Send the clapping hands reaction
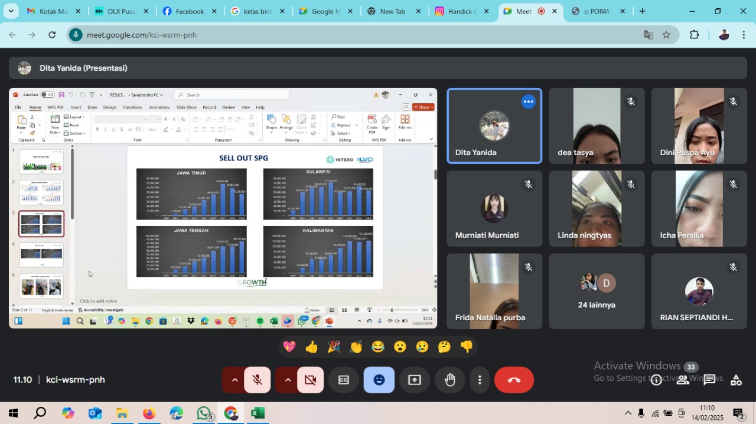 click(356, 347)
